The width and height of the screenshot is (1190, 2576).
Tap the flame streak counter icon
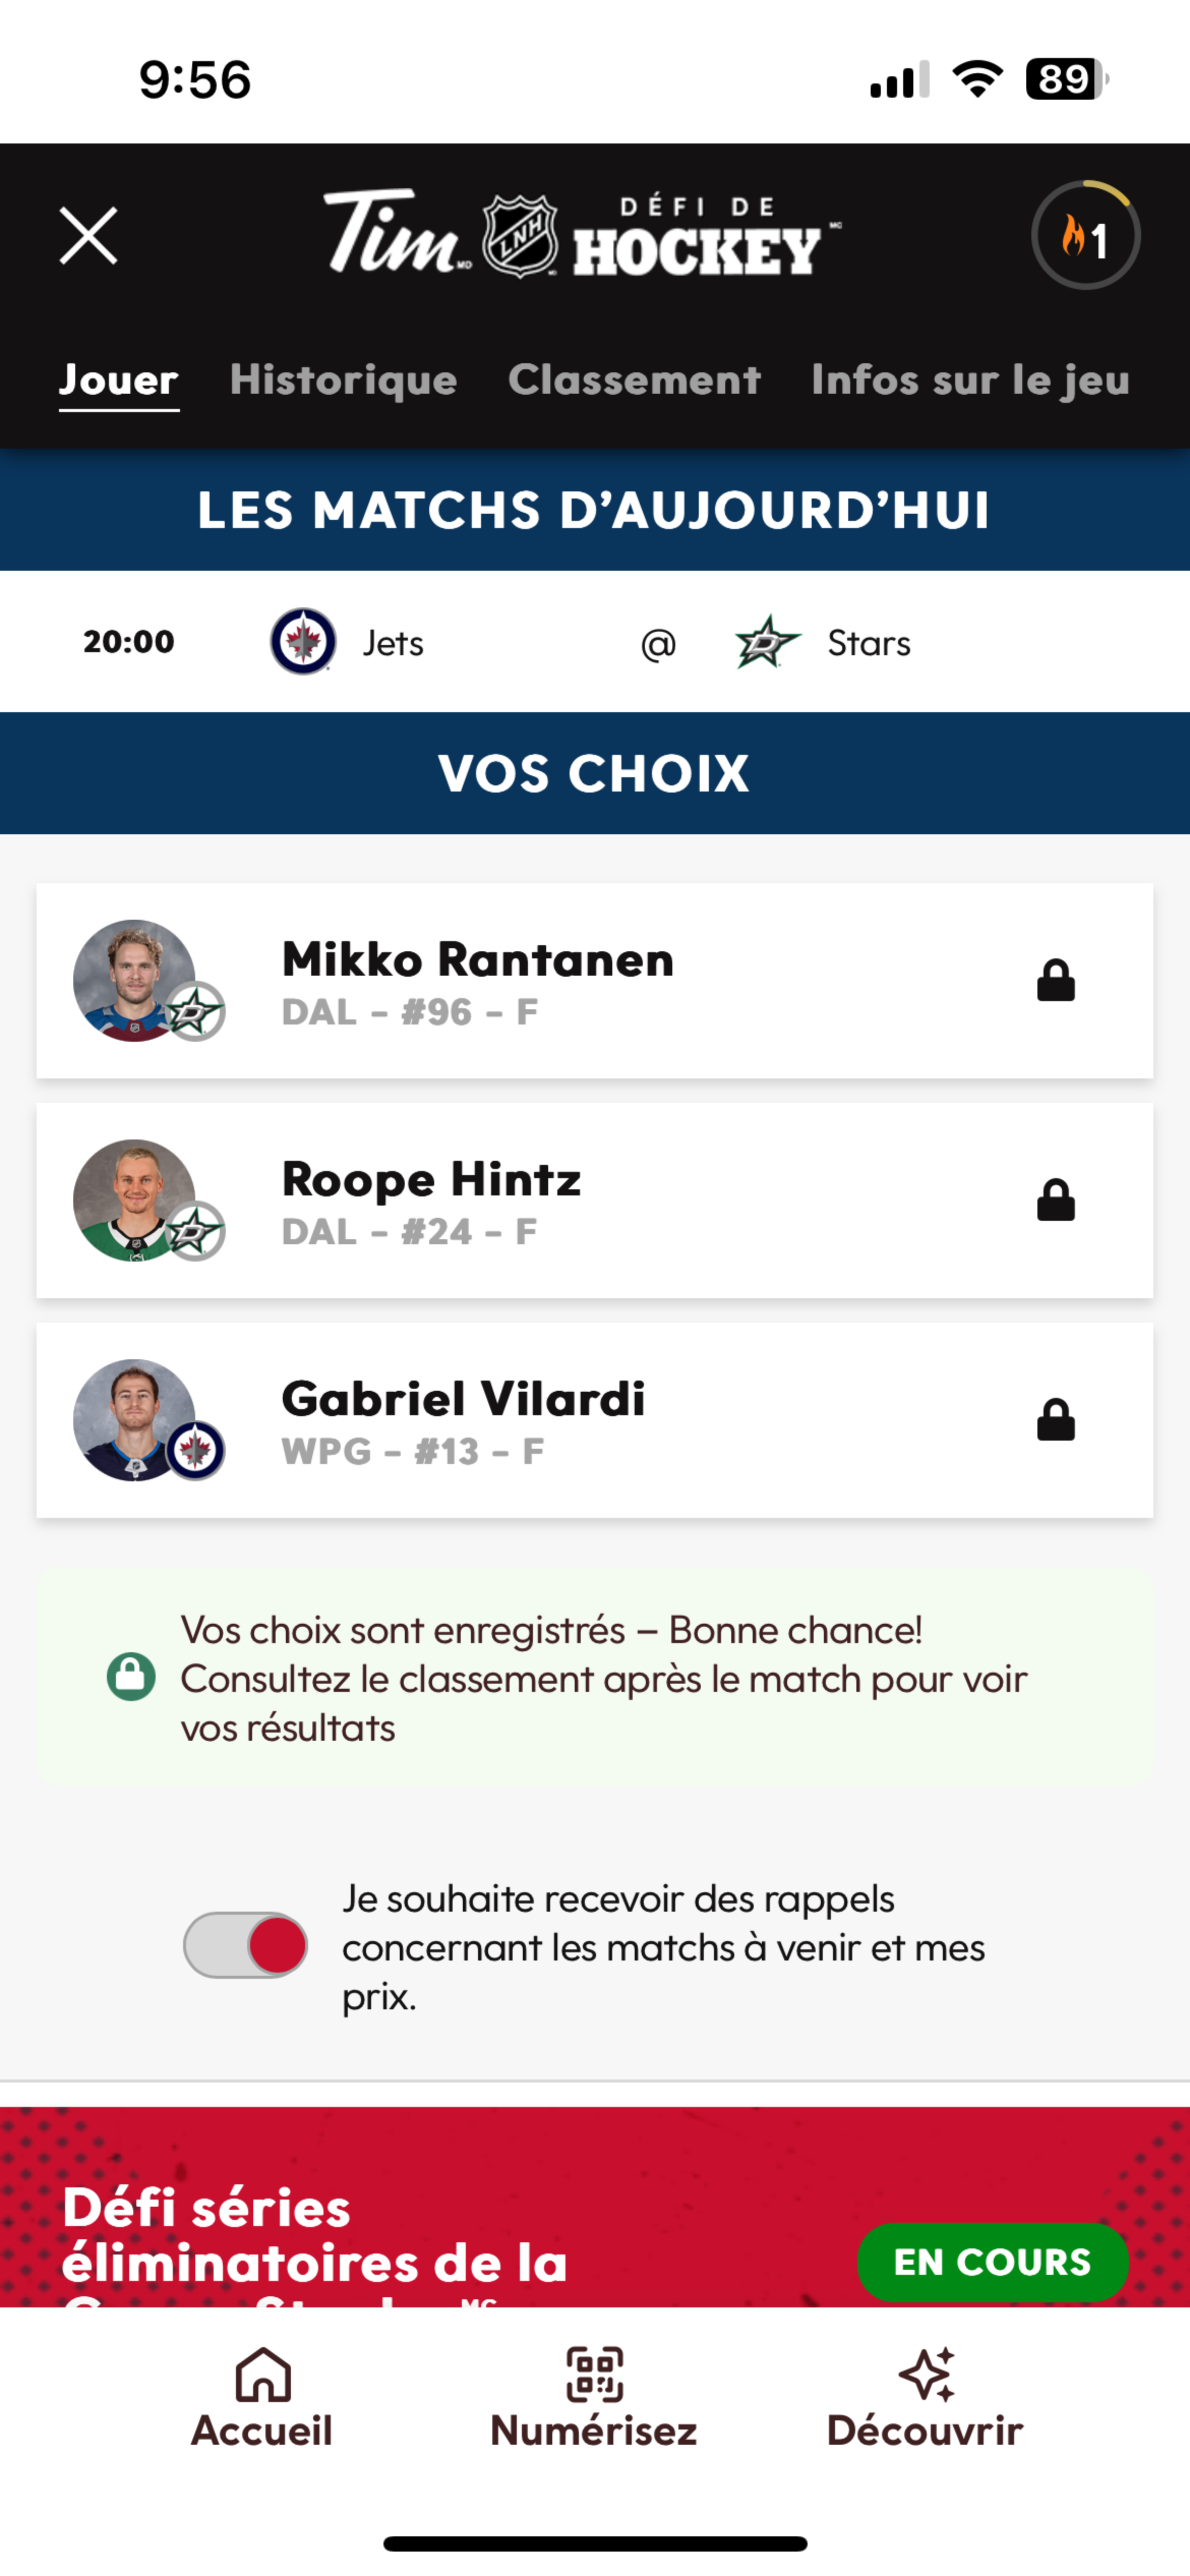pos(1085,236)
